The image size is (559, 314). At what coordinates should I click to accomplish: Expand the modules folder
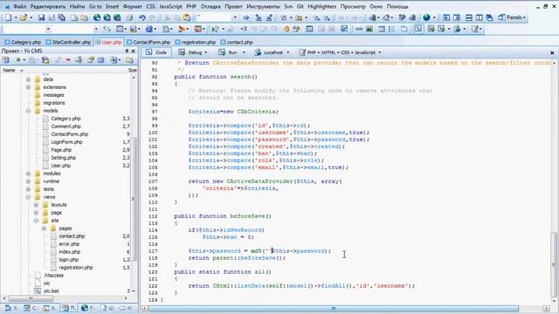[28, 174]
